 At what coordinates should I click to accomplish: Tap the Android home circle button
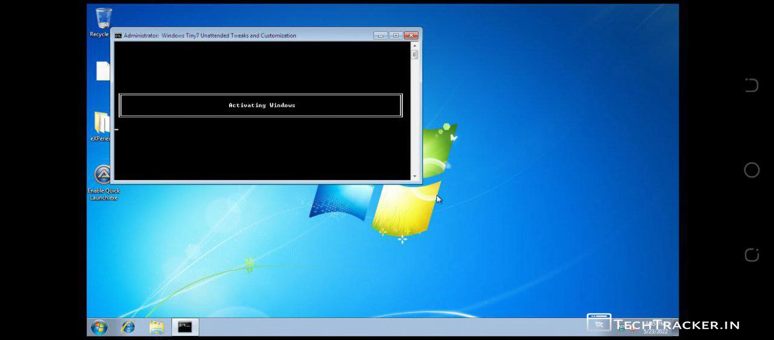click(x=752, y=170)
